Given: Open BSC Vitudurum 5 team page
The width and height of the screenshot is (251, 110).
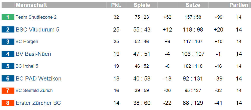Looking at the screenshot, I should tap(37, 29).
